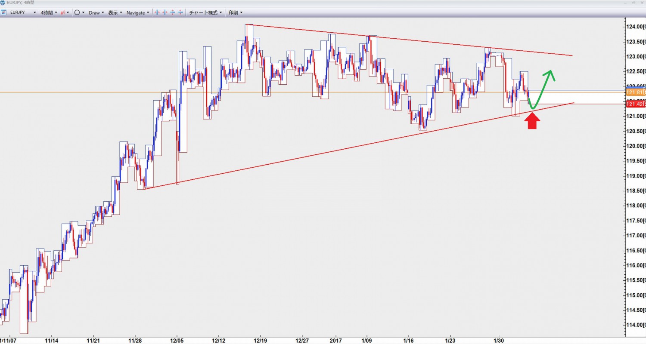646x344 pixels.
Task: Open the 4時間 timeframe dropdown
Action: point(49,12)
